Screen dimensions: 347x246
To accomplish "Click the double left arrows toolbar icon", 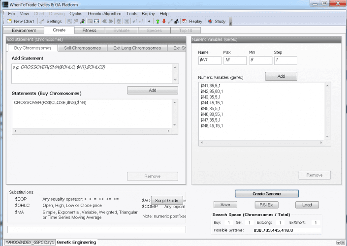I will coord(104,21).
